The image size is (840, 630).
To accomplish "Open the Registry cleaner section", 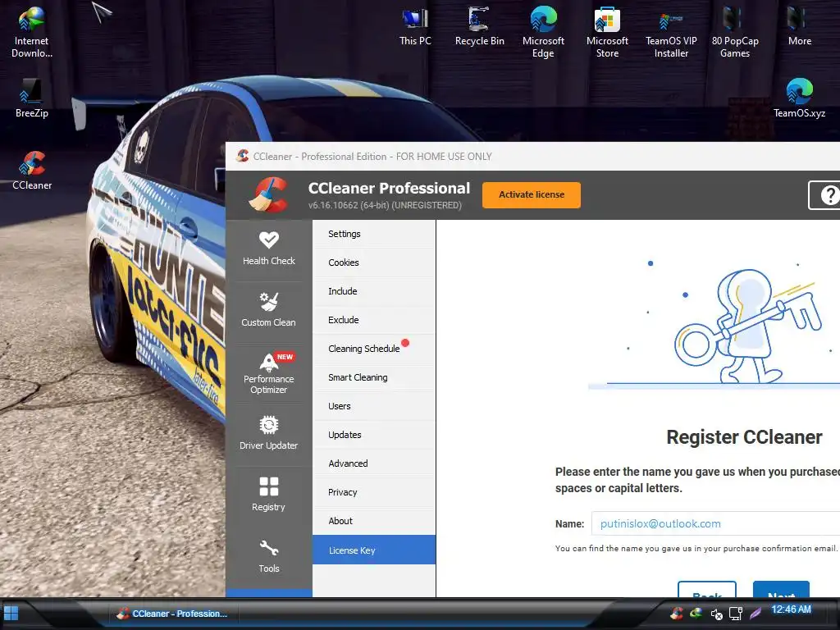I will (268, 495).
